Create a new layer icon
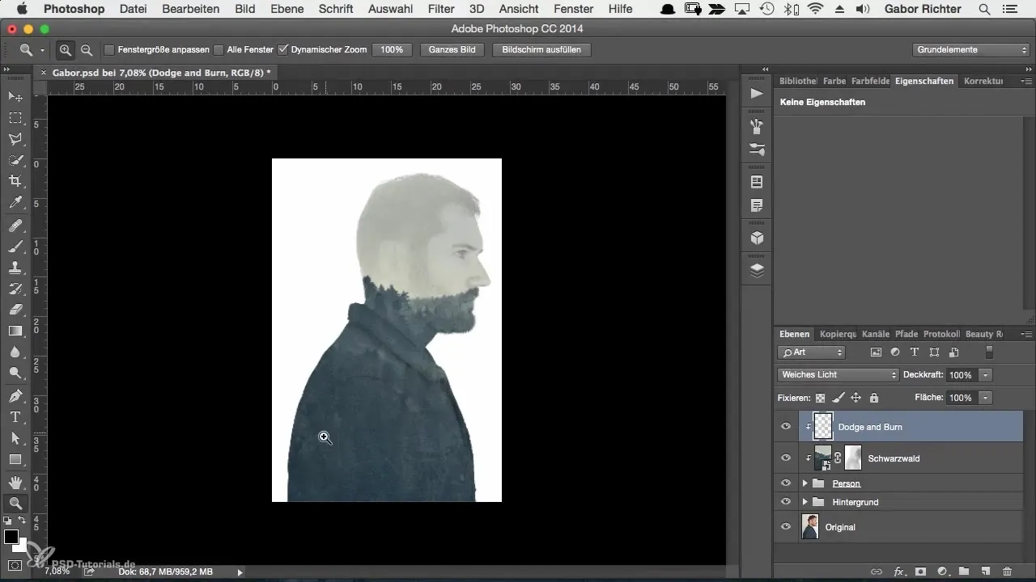Image resolution: width=1036 pixels, height=582 pixels. (x=985, y=571)
